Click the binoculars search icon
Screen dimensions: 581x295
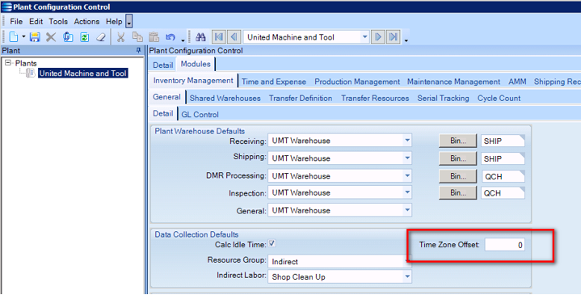coord(200,37)
